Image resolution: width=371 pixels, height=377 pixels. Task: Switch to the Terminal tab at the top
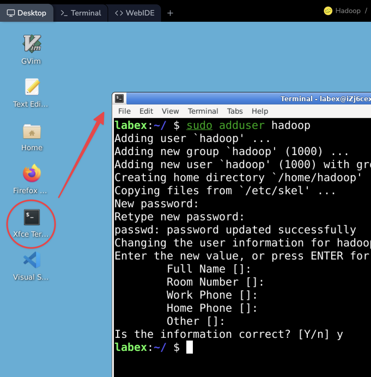[x=81, y=13]
